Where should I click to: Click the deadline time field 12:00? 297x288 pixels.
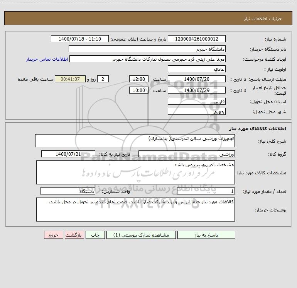(138, 79)
